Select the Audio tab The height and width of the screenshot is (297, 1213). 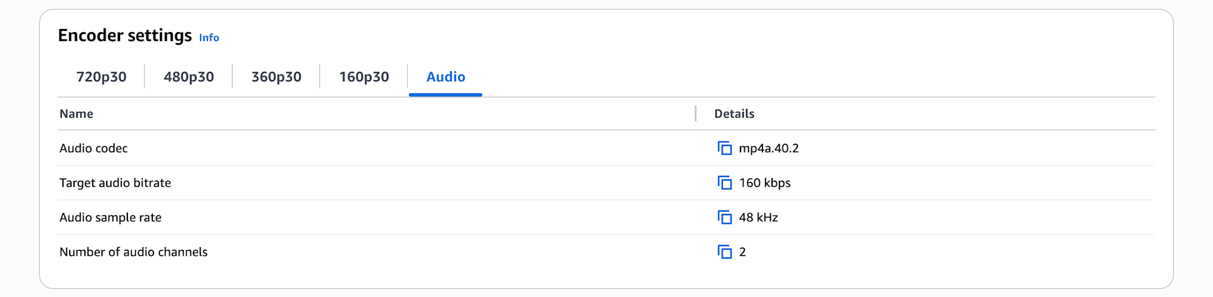pyautogui.click(x=446, y=77)
